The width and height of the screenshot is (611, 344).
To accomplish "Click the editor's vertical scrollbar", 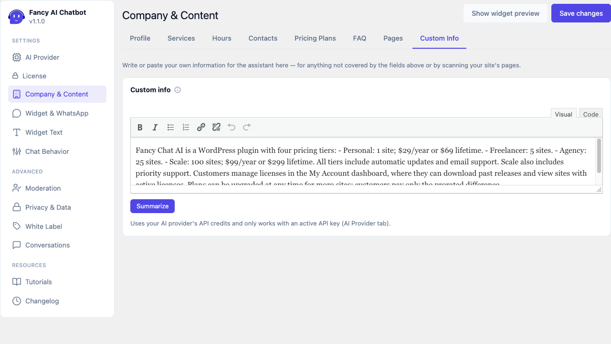I will [x=599, y=156].
